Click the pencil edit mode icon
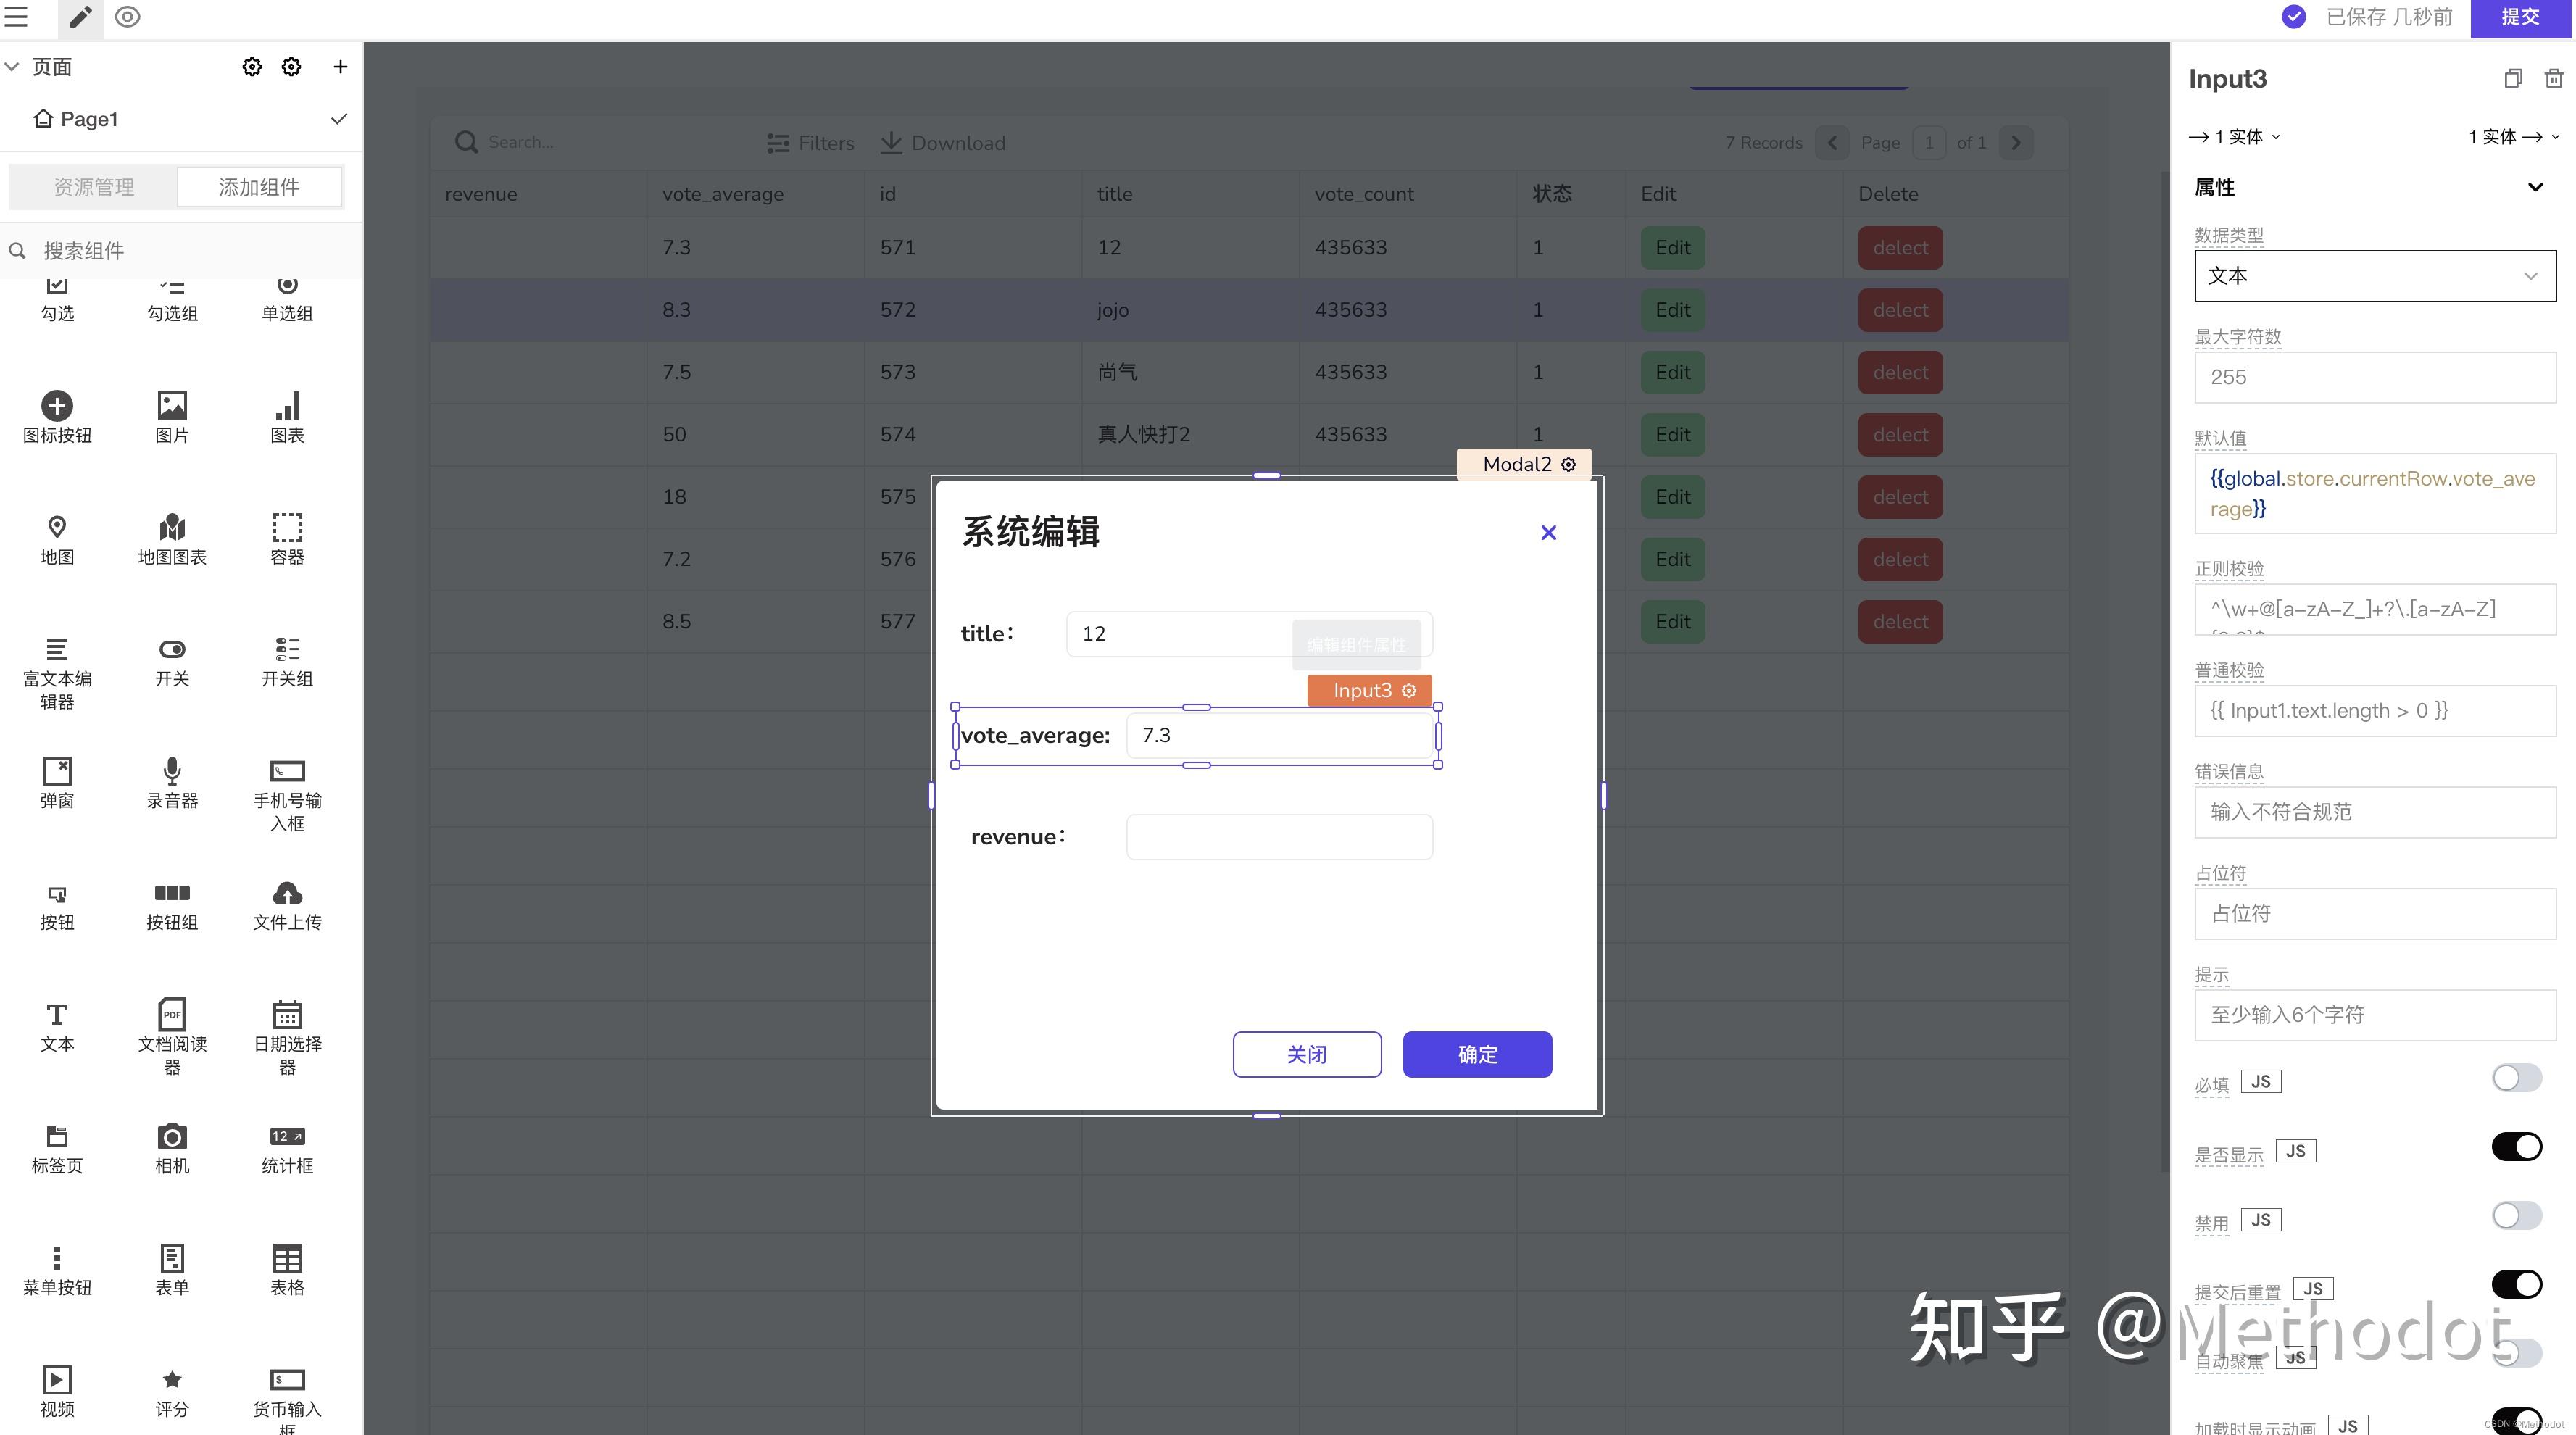The width and height of the screenshot is (2576, 1435). tap(80, 17)
